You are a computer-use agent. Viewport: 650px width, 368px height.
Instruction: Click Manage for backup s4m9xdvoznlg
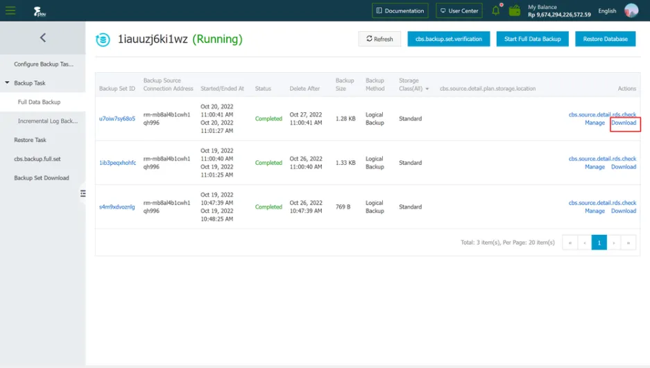pyautogui.click(x=595, y=211)
